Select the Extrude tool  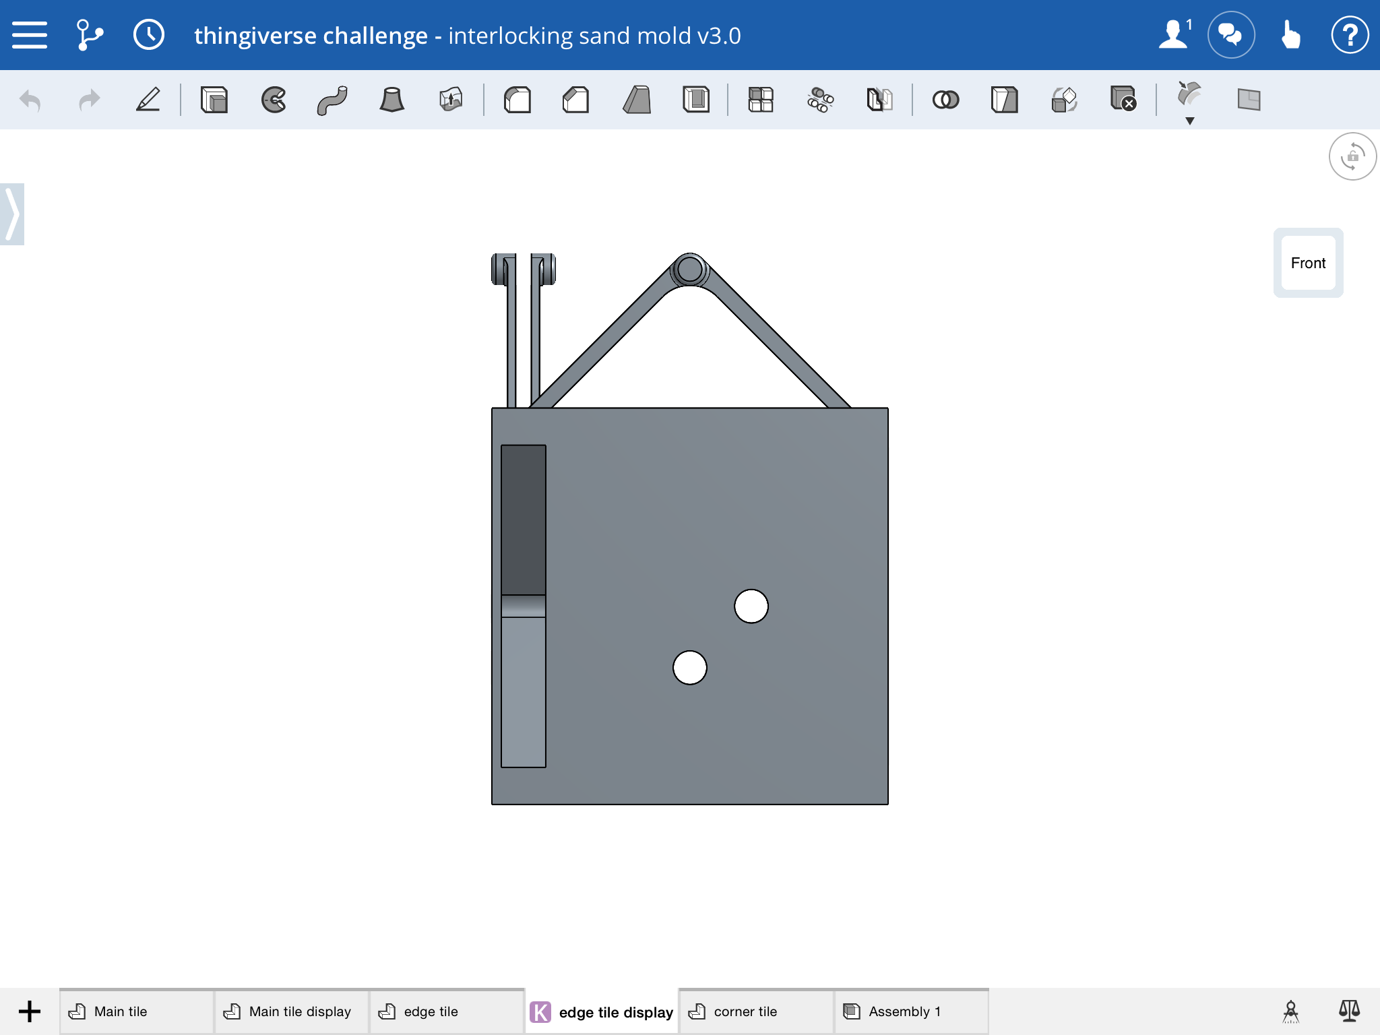pyautogui.click(x=214, y=100)
